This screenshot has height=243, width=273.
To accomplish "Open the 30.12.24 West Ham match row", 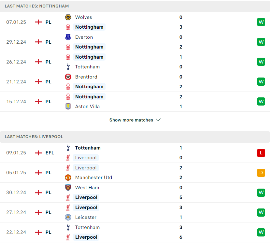I will (135, 193).
